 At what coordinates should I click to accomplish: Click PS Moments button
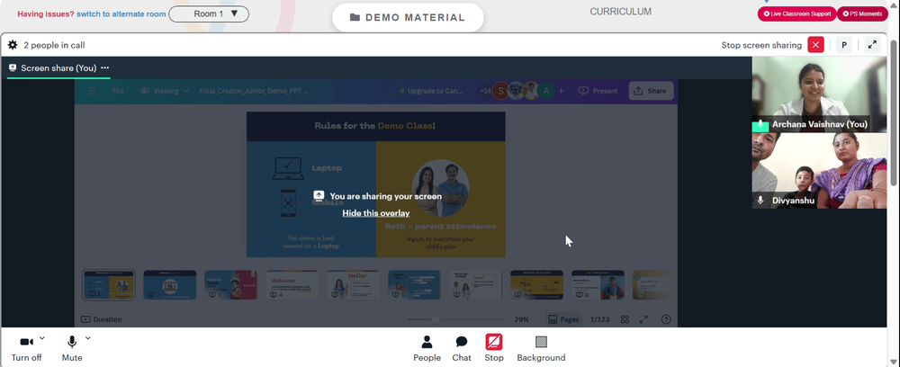862,13
